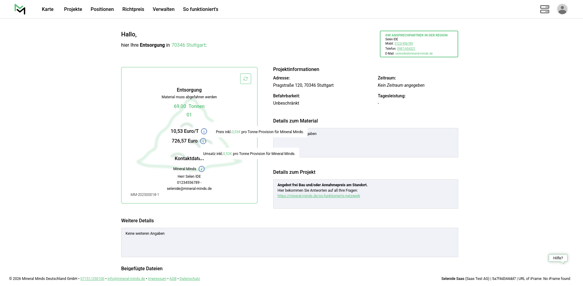Open the so-funktionierts-netzwerk URL link
Screen dimensions: 583x286
[319, 196]
